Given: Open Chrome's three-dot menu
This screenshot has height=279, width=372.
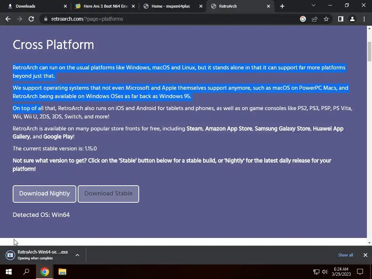Looking at the screenshot, I should click(x=364, y=19).
